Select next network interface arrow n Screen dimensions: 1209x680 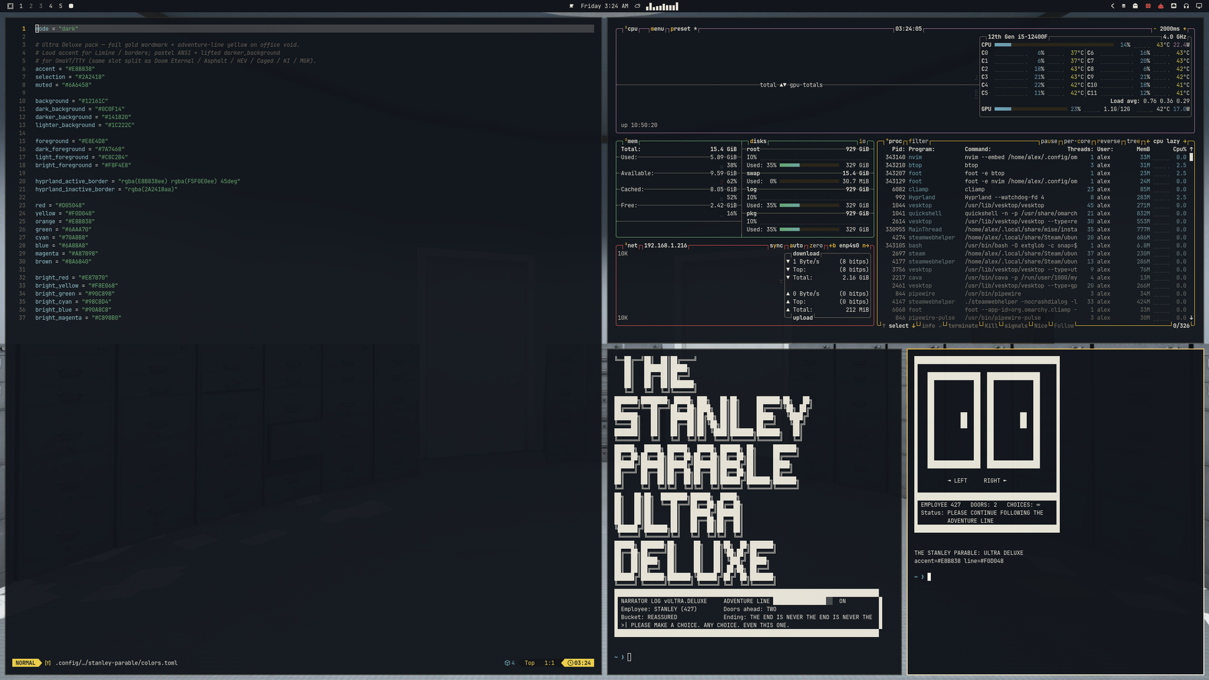pyautogui.click(x=865, y=246)
